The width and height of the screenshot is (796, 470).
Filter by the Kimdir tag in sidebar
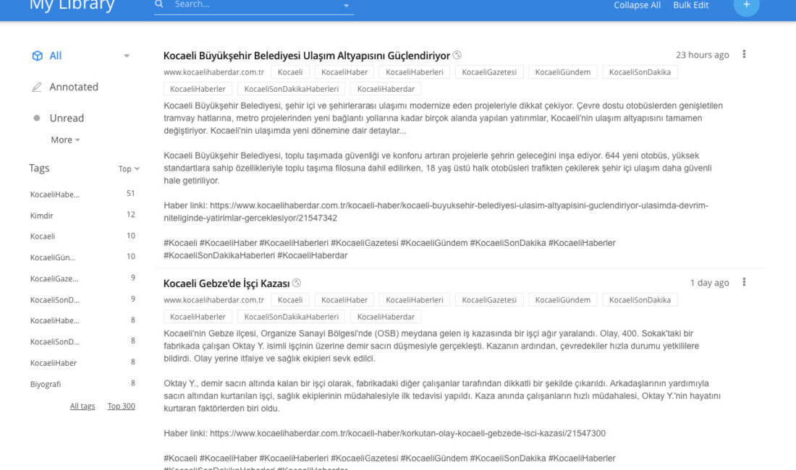[x=42, y=215]
